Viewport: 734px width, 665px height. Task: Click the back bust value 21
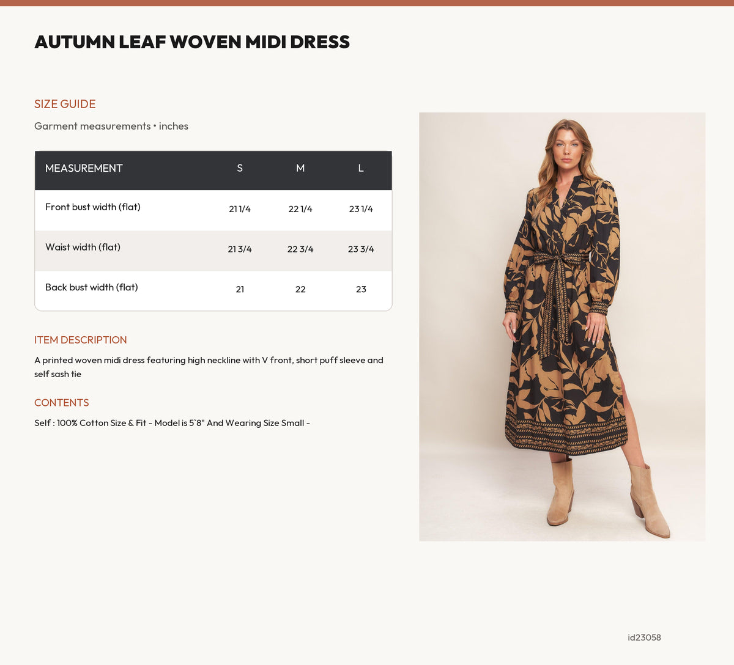240,290
